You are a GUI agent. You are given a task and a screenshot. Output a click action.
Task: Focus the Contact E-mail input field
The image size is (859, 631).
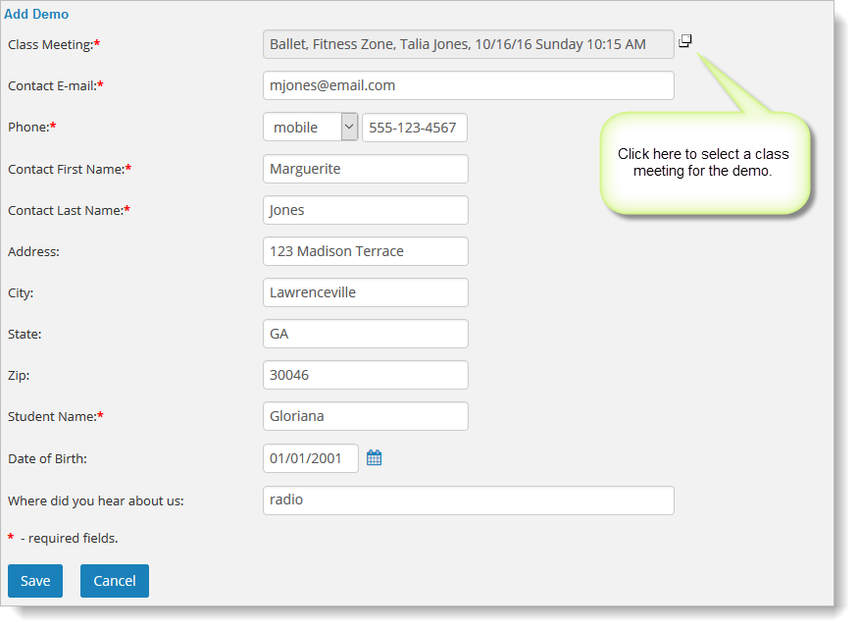point(468,85)
